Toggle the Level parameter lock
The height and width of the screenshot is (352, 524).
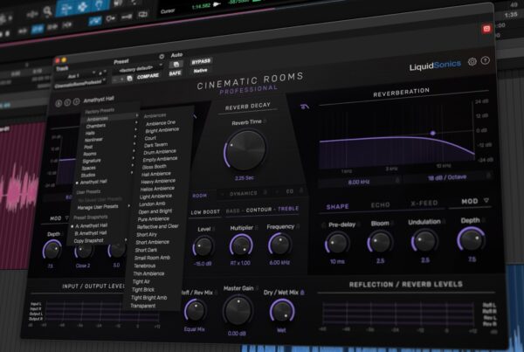(214, 229)
